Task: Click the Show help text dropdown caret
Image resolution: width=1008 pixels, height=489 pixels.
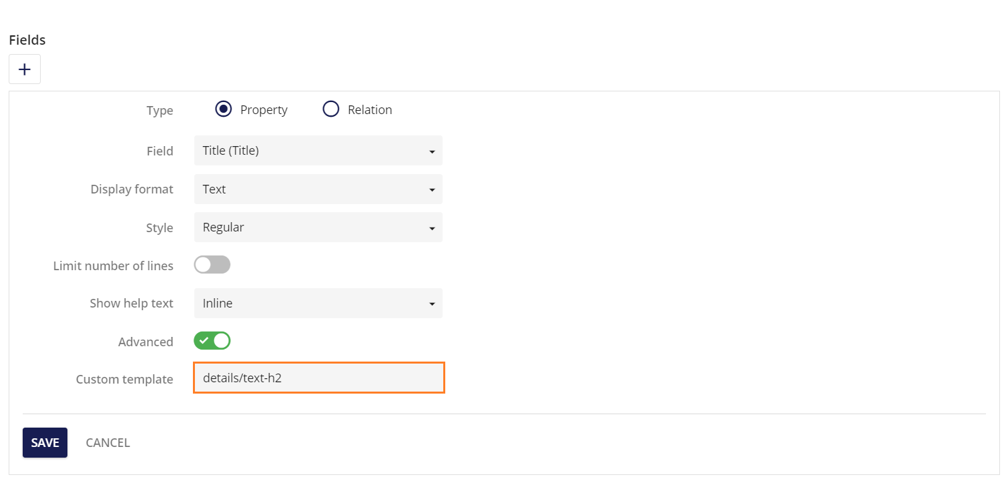Action: (433, 303)
